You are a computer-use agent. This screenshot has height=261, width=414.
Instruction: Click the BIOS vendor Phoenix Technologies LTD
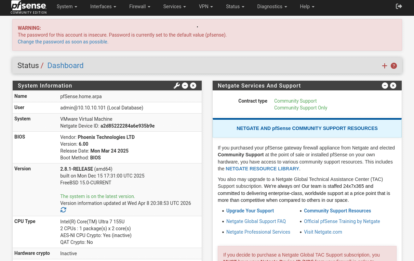point(106,137)
